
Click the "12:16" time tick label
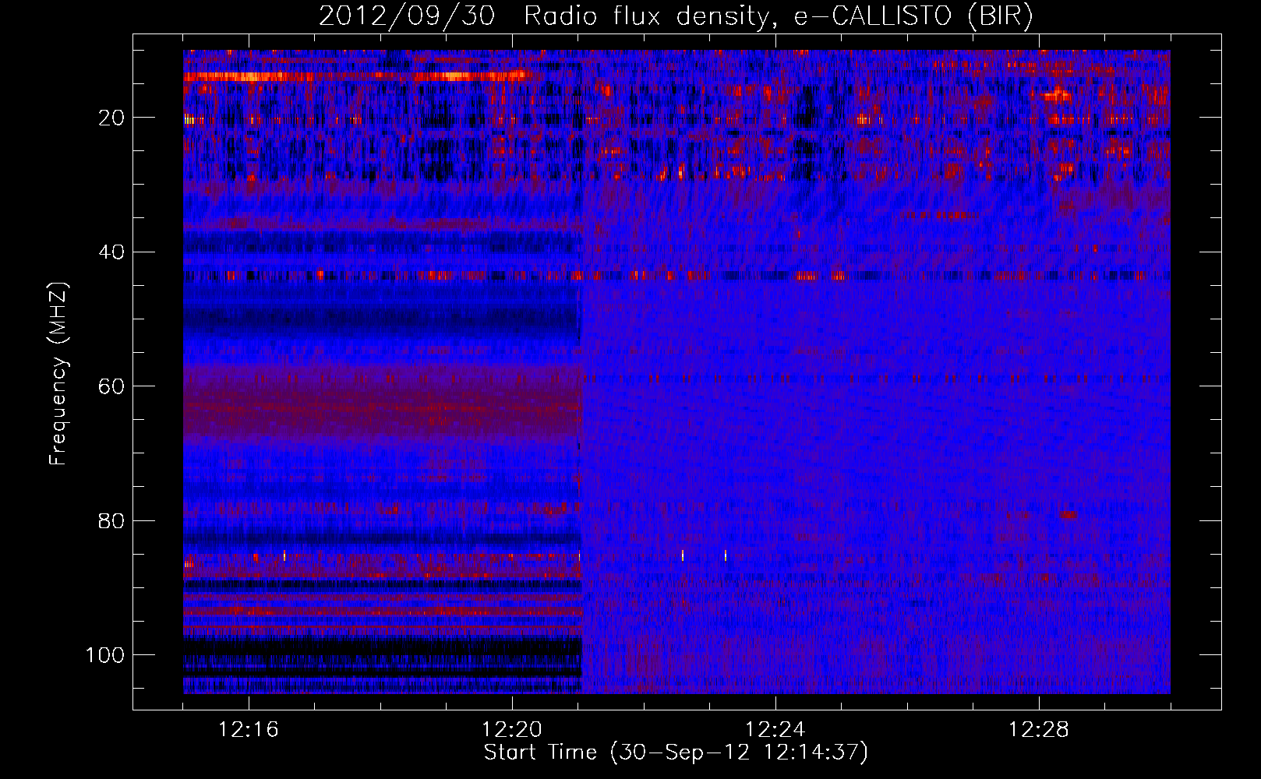point(249,730)
